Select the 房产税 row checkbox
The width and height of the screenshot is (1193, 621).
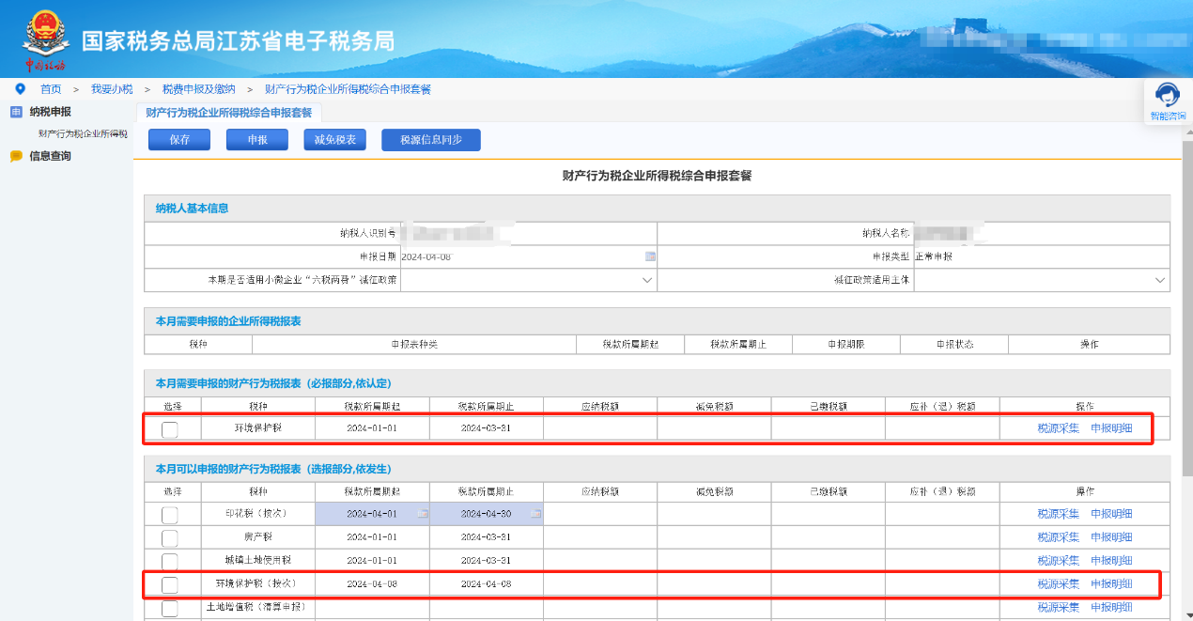coord(169,538)
